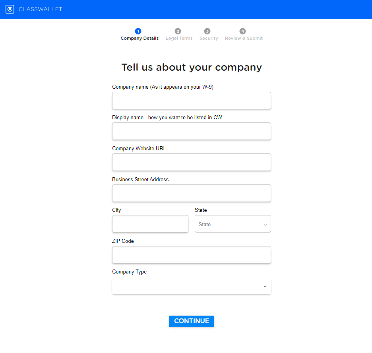Expand the State combo box options
Screen dimensions: 372x353
coord(232,224)
